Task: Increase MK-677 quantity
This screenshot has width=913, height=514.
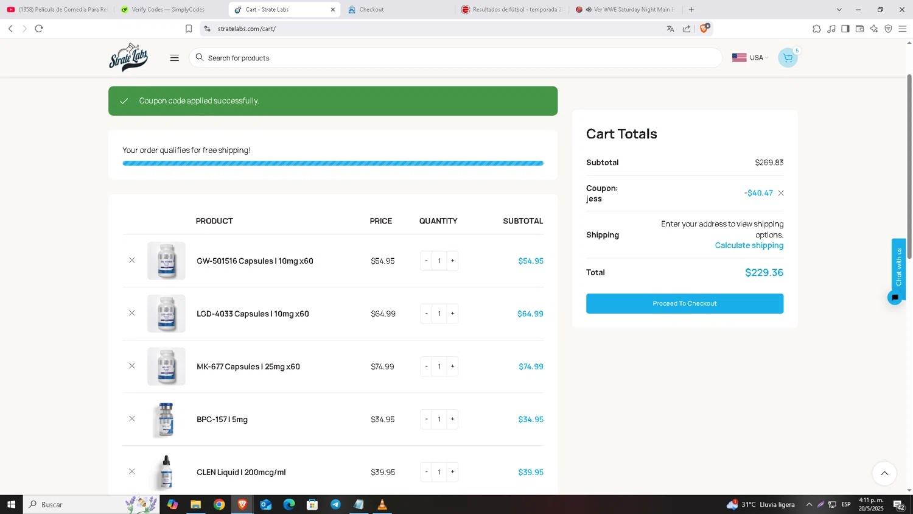Action: [452, 367]
